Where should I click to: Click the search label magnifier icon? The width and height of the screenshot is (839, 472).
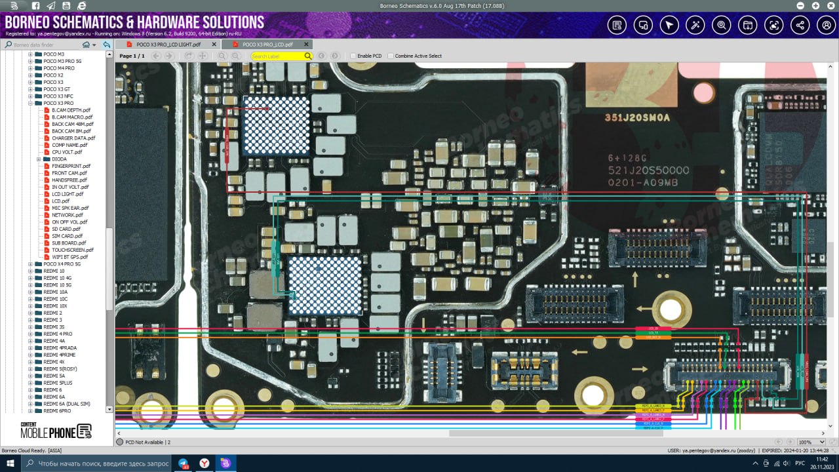click(308, 56)
